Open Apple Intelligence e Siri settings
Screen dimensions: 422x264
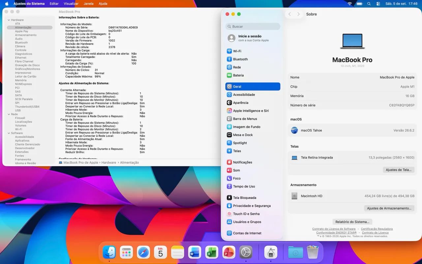(253, 111)
